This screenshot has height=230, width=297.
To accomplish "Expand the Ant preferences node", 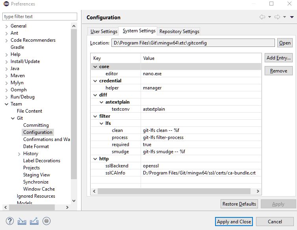I will click(6, 33).
